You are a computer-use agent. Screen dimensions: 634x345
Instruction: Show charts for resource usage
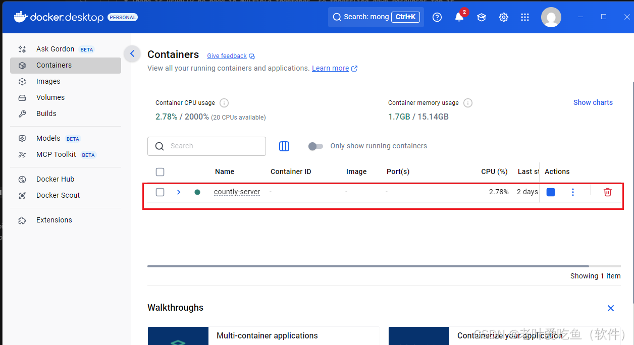pos(593,102)
